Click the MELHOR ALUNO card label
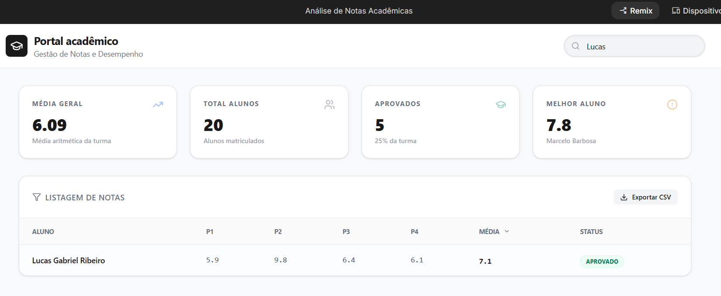 pyautogui.click(x=576, y=104)
